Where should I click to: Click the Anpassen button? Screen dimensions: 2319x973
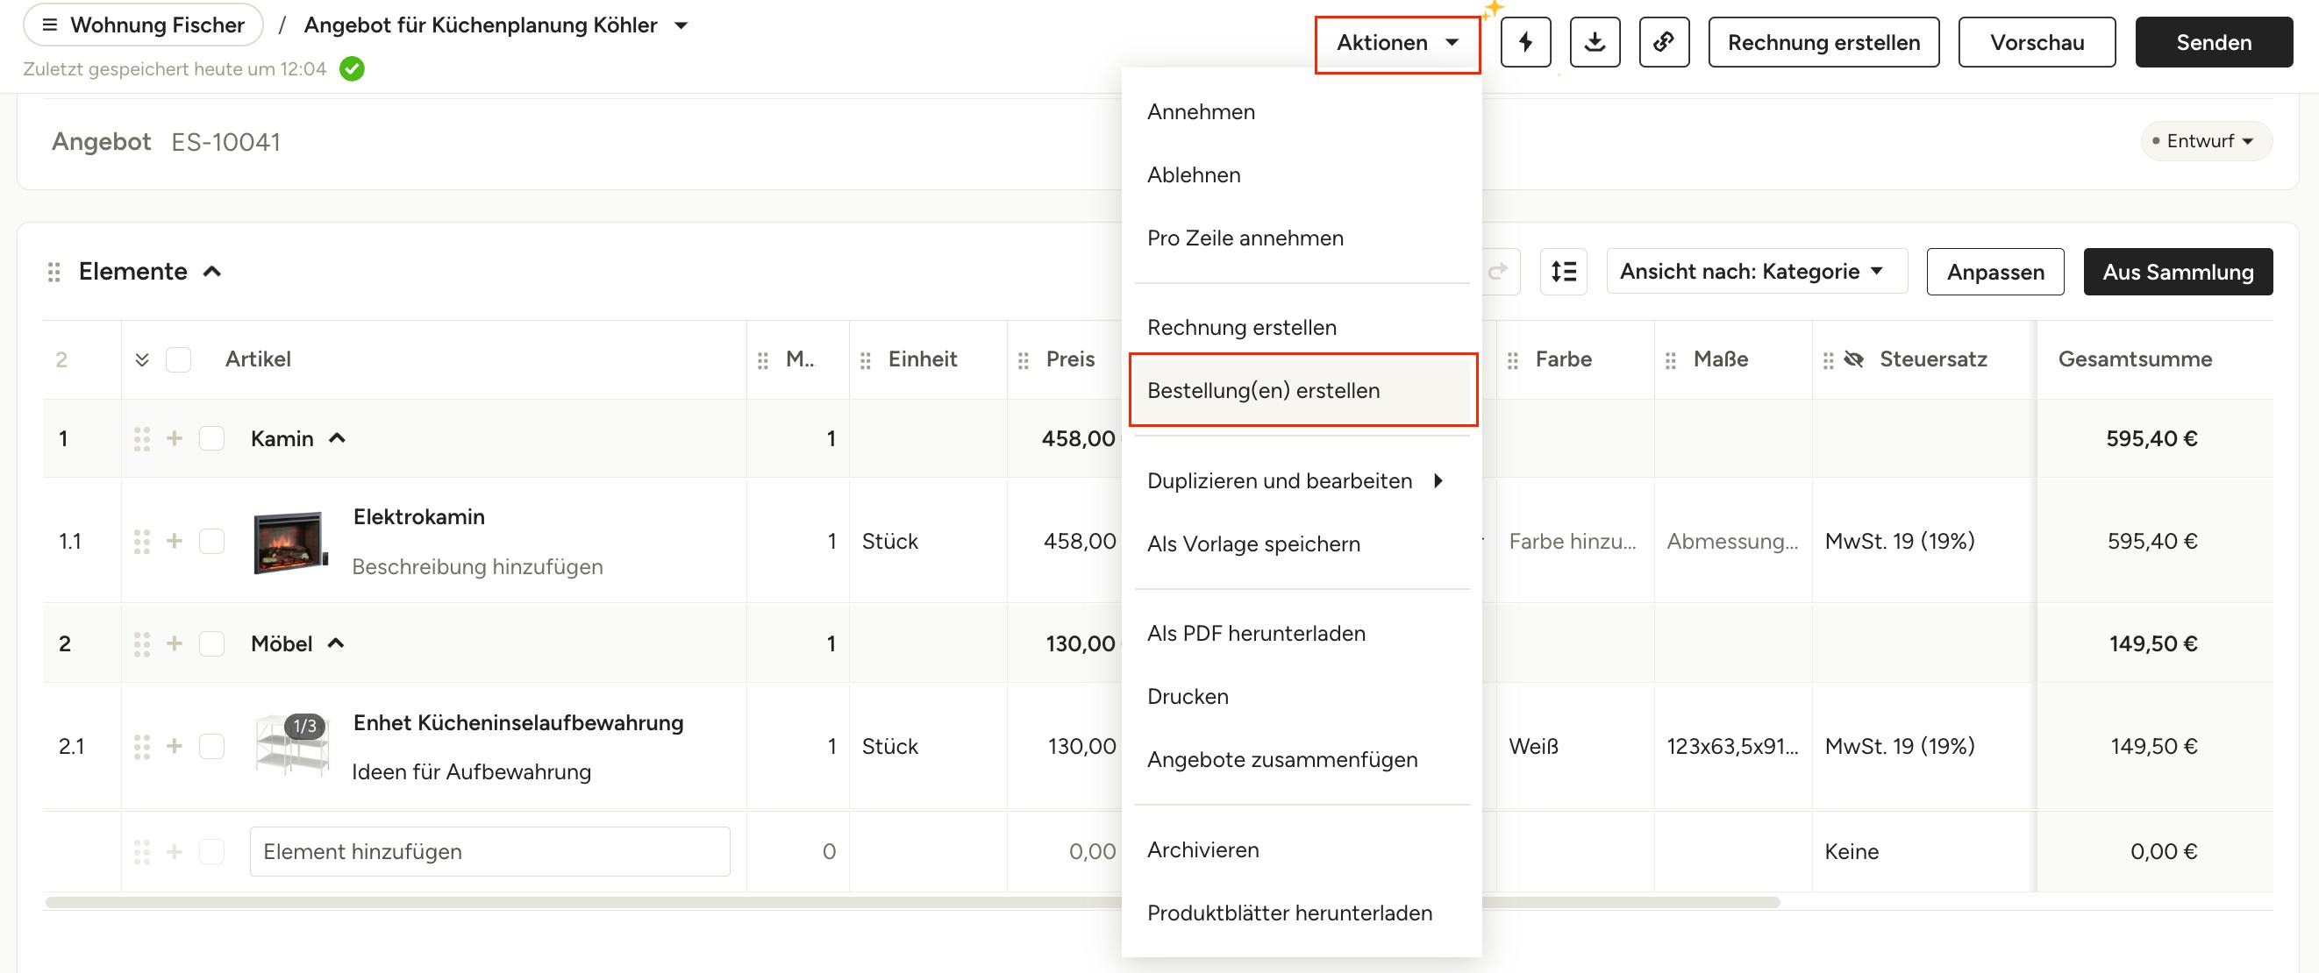(1994, 272)
